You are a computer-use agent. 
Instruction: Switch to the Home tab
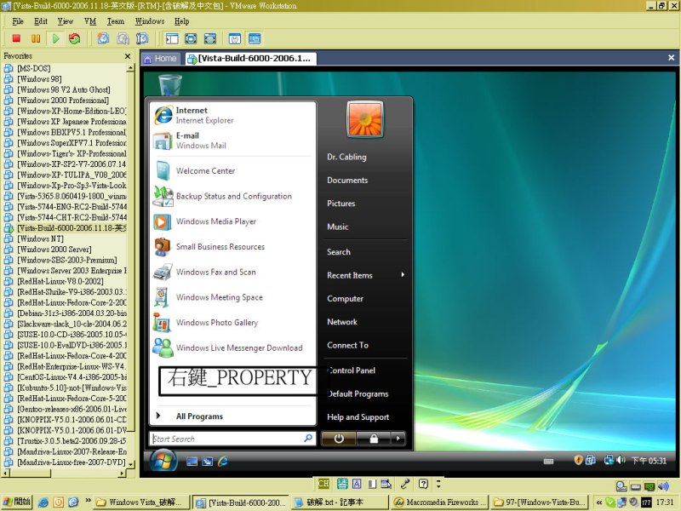[161, 58]
